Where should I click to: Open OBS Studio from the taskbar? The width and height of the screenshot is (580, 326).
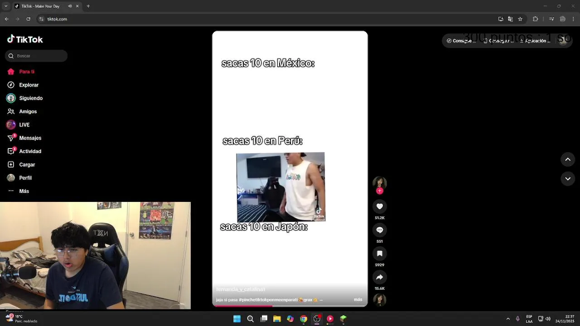317,319
